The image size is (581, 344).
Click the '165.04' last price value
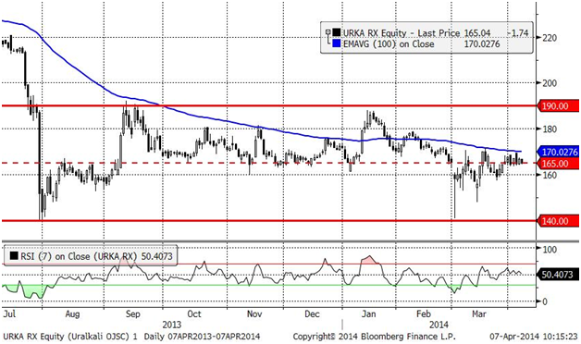(x=477, y=33)
